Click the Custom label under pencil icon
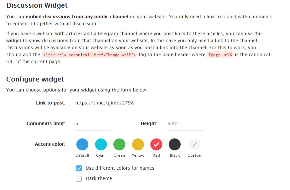This screenshot has height=190, width=290. pyautogui.click(x=195, y=155)
